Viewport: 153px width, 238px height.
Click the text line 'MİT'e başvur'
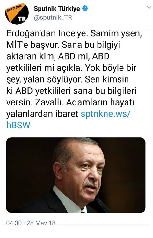[33, 45]
